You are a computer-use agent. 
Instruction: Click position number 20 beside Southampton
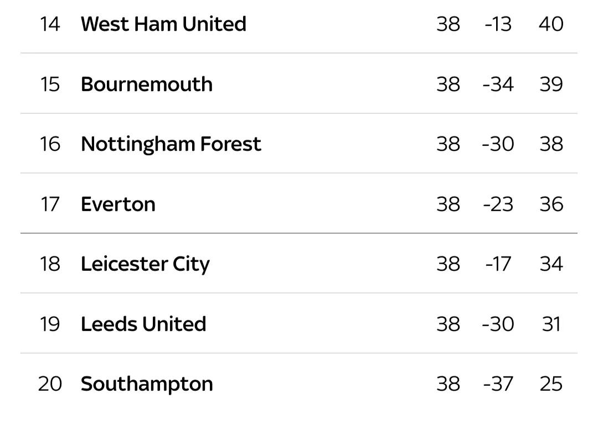(49, 384)
